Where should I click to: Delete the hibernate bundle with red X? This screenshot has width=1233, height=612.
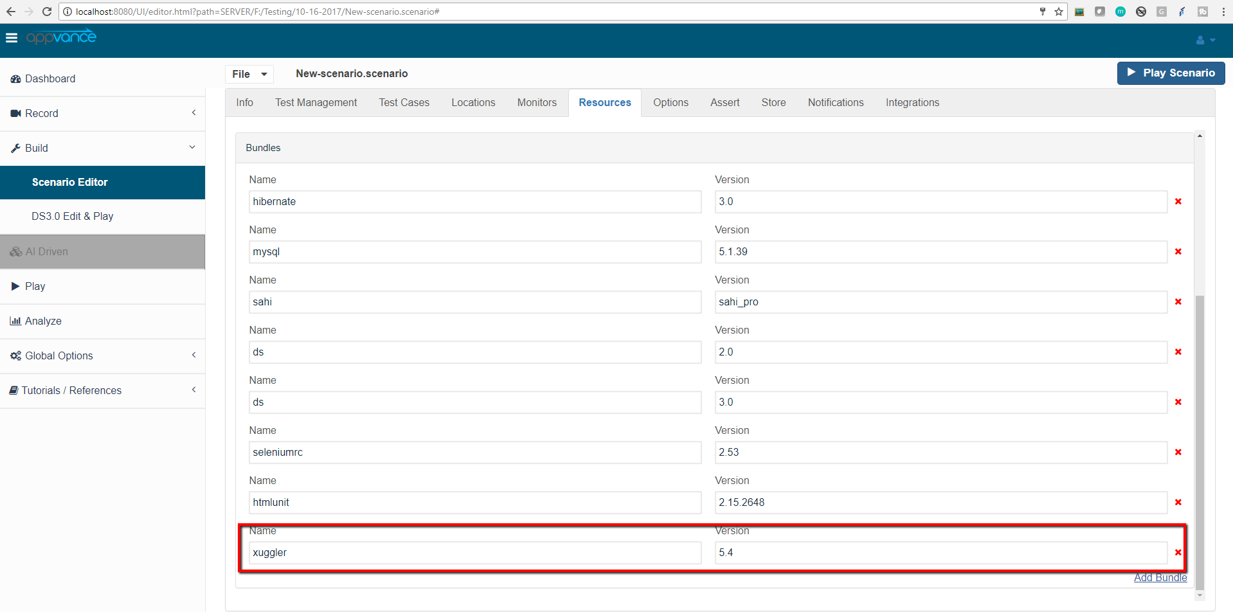point(1178,202)
